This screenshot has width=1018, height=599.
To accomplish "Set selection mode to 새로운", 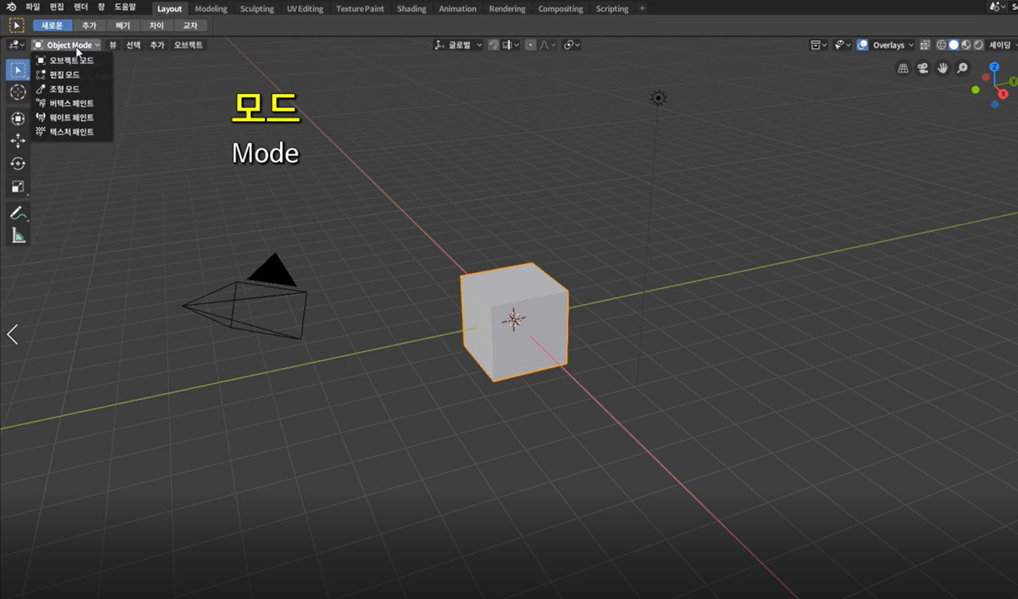I will pos(52,26).
